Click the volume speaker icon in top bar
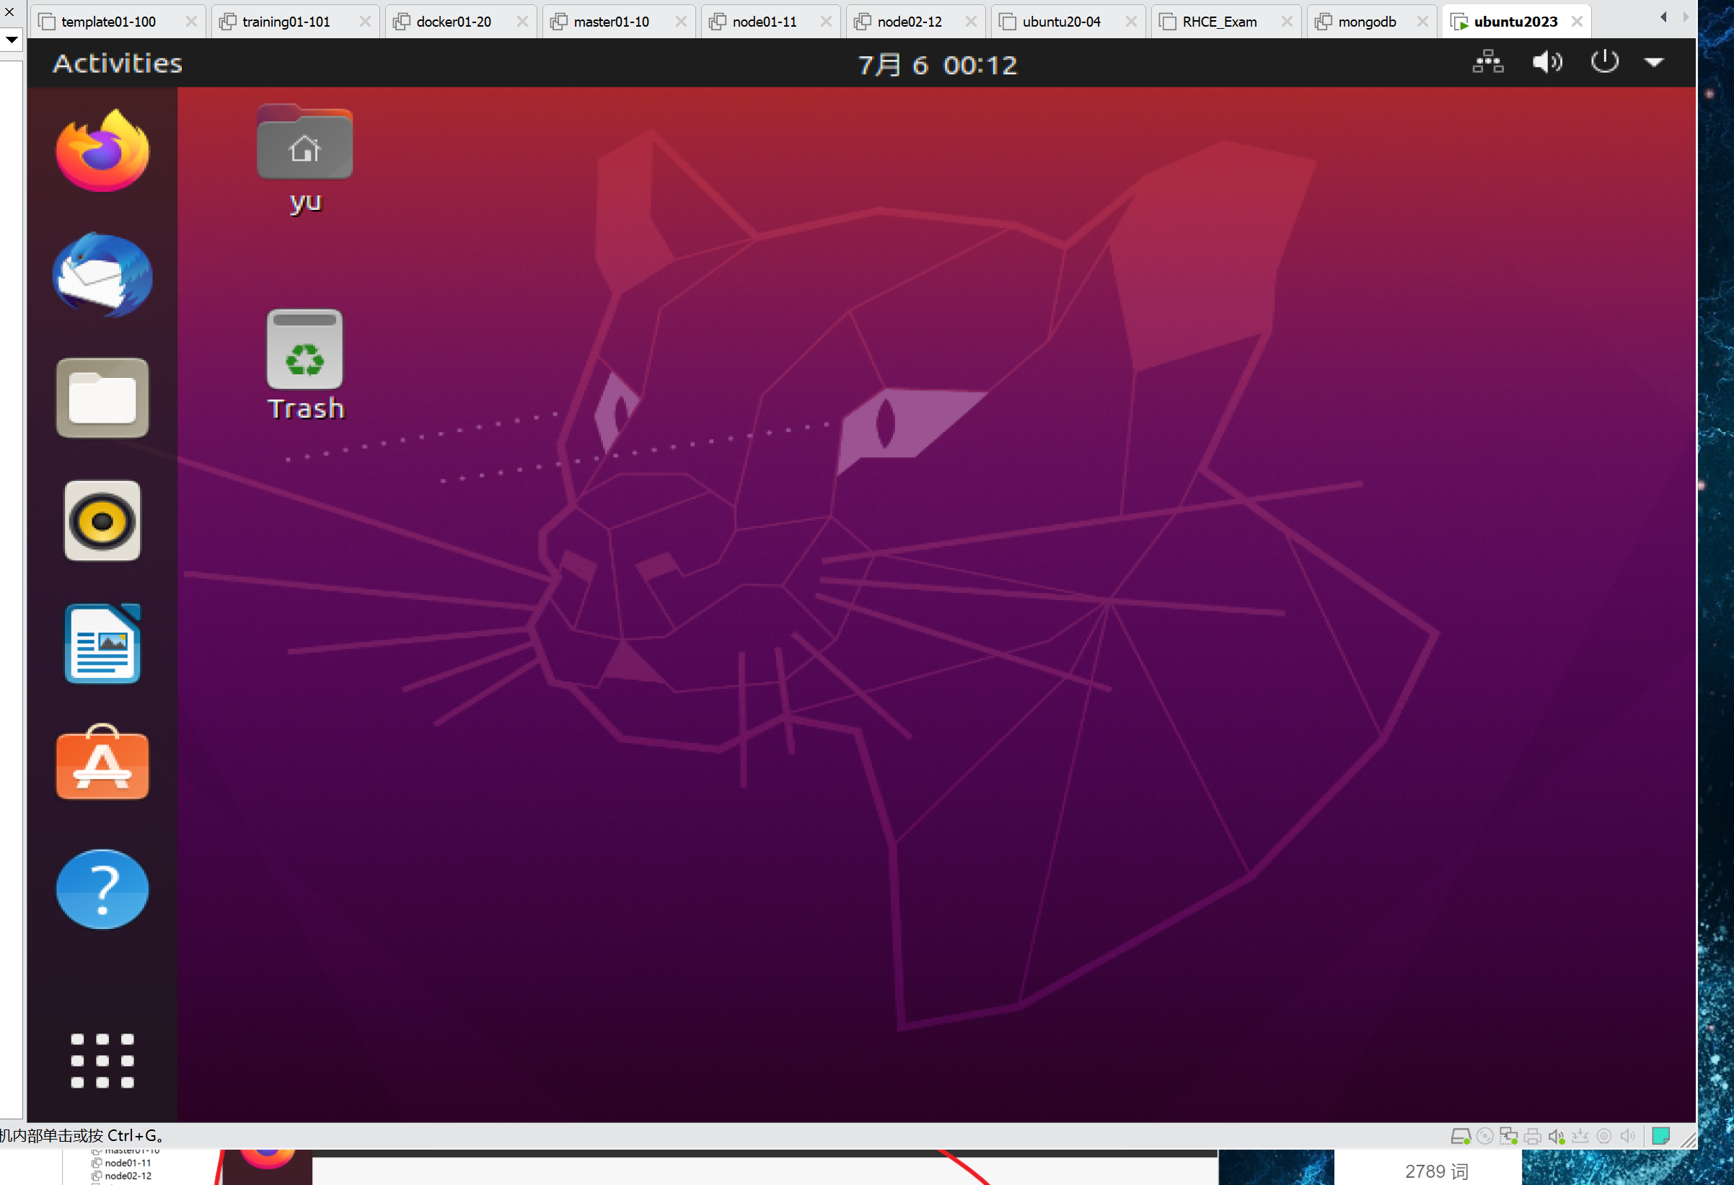This screenshot has width=1734, height=1185. click(1546, 63)
